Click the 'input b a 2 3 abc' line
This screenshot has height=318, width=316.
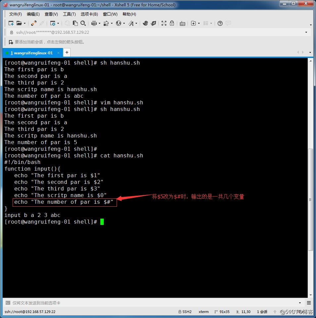tap(32, 215)
